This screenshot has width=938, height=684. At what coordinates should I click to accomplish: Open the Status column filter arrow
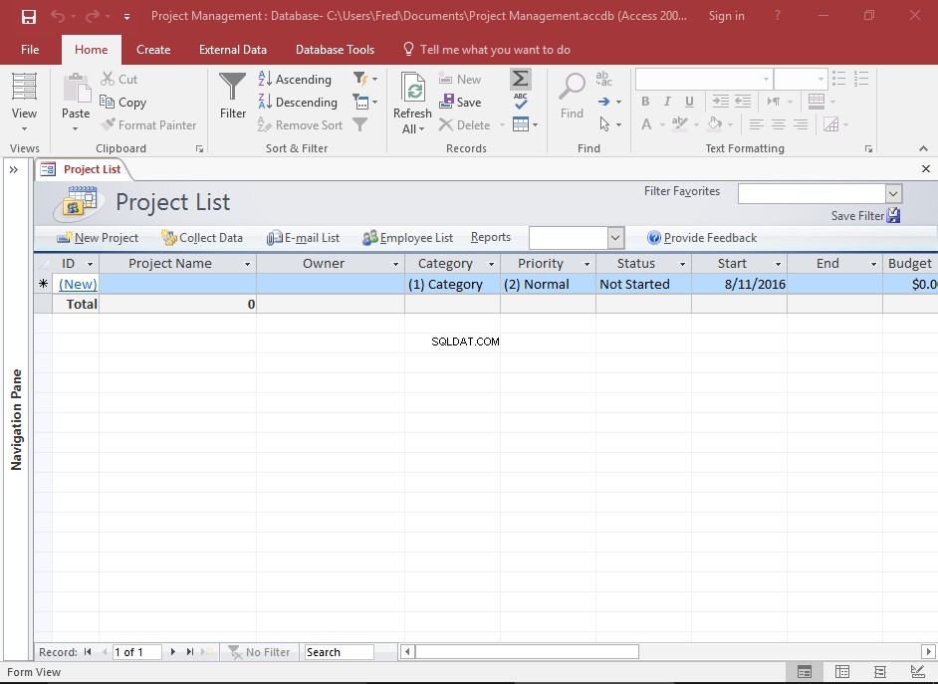click(x=682, y=264)
